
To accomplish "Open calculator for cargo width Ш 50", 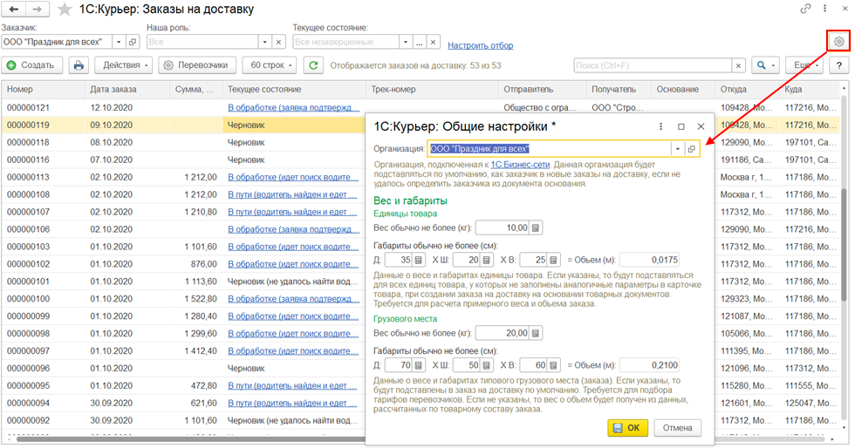I will click(487, 365).
